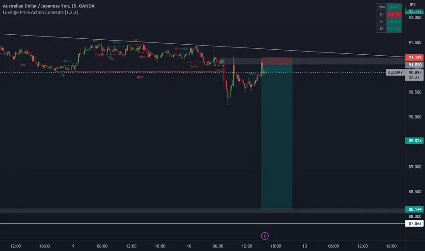Select the red stop-loss zone of the short position
The image size is (425, 251).
pyautogui.click(x=277, y=61)
